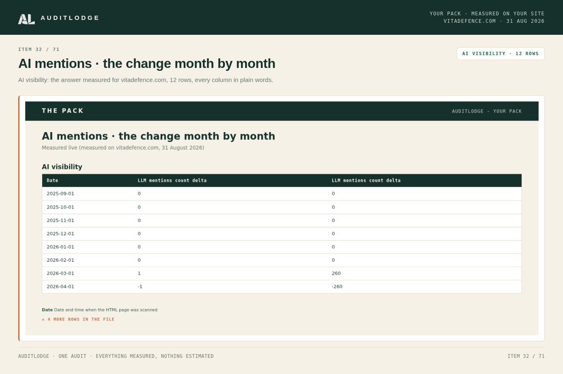Click the value 260 in the table
Viewport: 563px width, 374px height.
click(x=336, y=273)
